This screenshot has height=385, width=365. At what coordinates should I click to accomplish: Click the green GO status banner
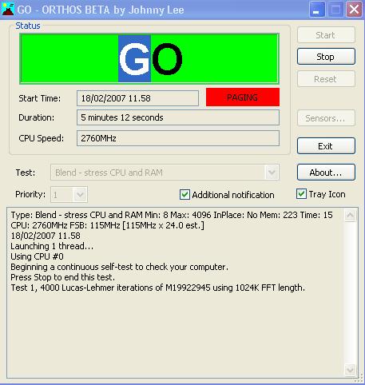(149, 58)
